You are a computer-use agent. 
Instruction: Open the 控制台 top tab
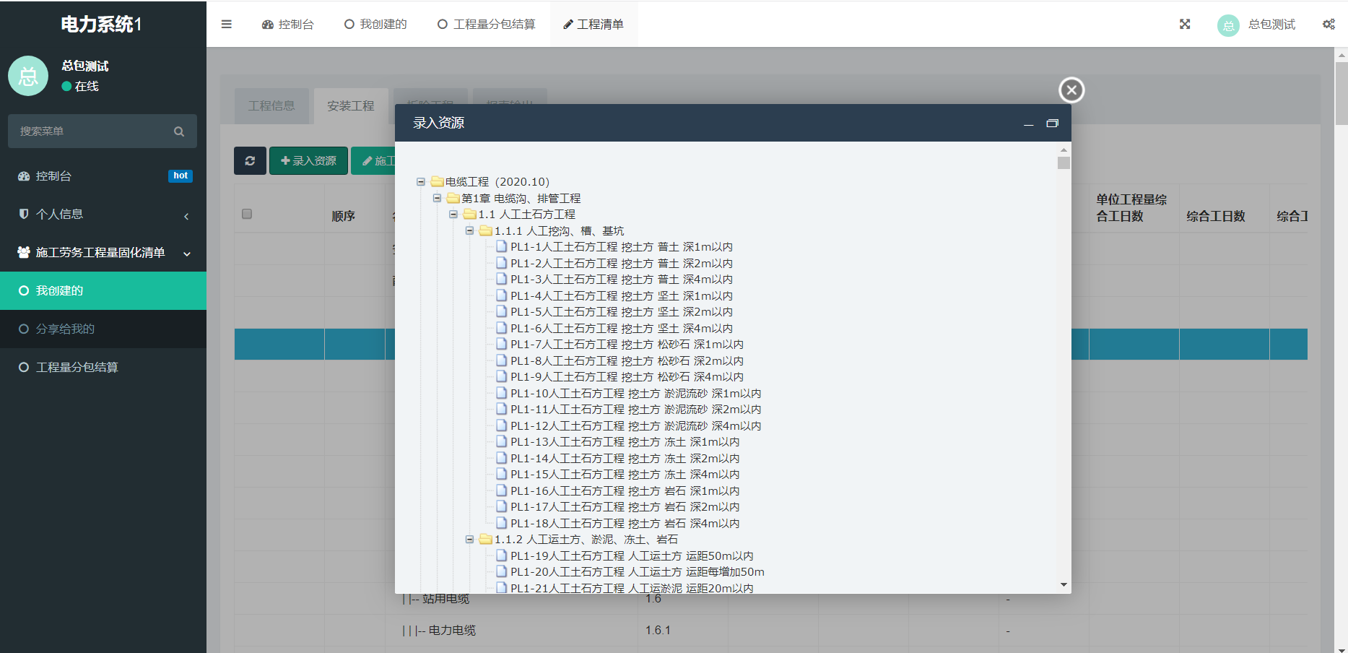pyautogui.click(x=287, y=24)
